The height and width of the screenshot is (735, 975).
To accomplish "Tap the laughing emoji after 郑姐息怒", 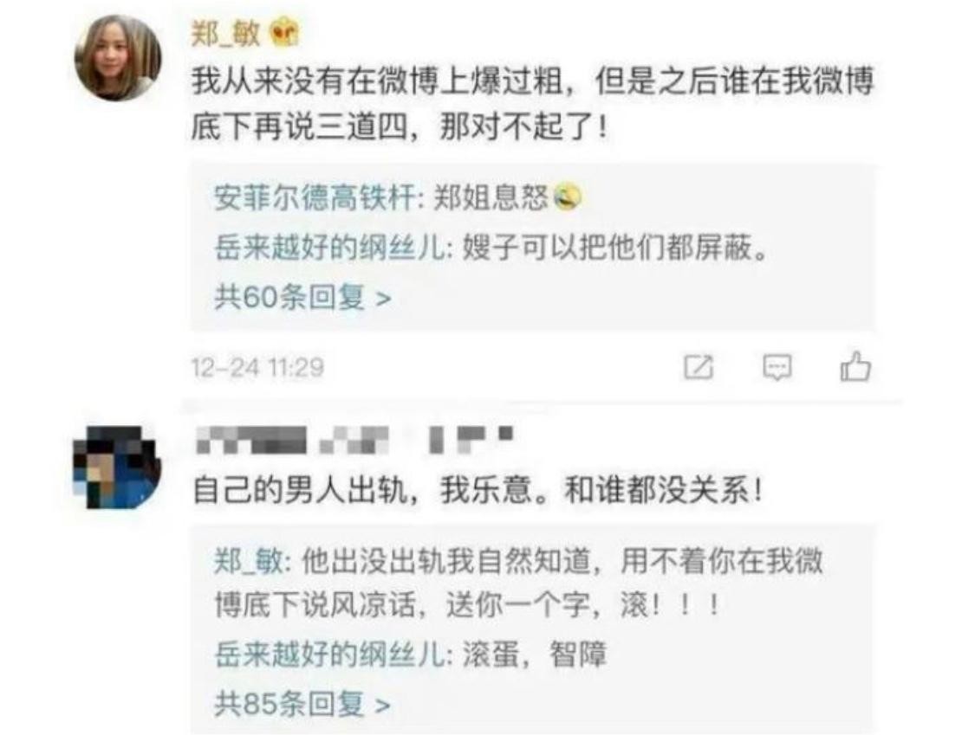I will (565, 197).
